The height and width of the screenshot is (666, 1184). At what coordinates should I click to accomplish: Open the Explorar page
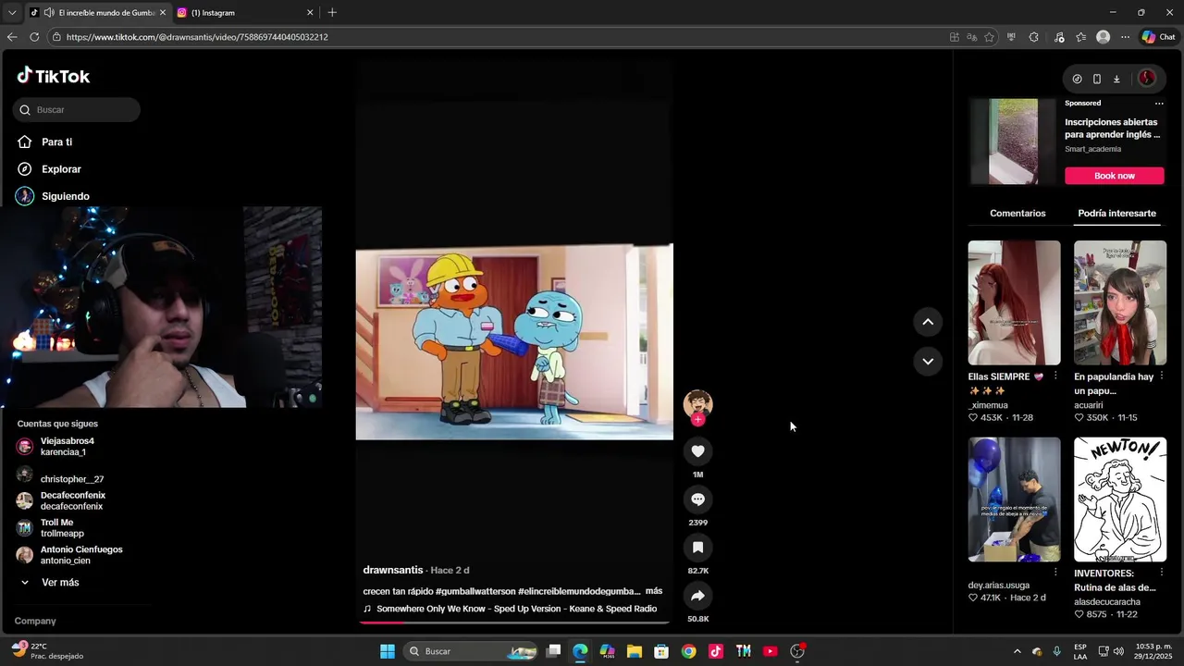tap(51, 169)
